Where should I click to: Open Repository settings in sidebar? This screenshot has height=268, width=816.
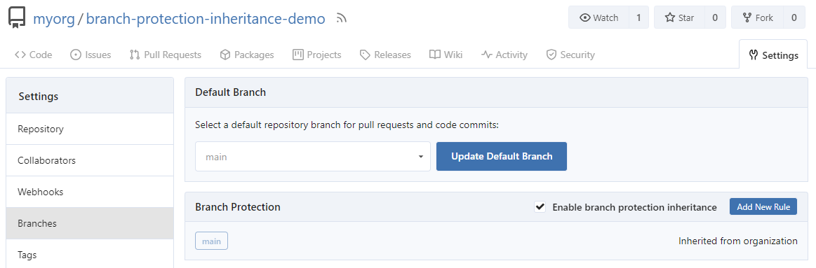[90, 129]
